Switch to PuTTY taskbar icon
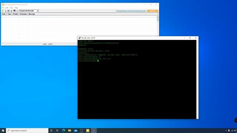The image size is (237, 133). point(94,130)
